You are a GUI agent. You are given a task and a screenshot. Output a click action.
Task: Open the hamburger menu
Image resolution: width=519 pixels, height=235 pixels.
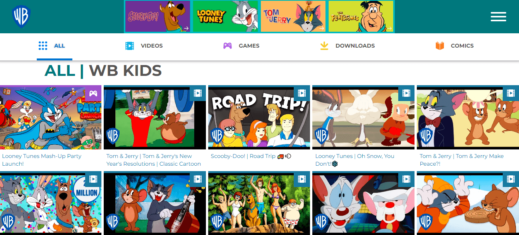tap(498, 17)
